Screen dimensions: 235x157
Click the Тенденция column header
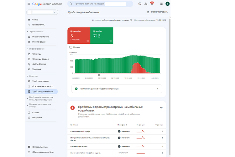point(140,125)
